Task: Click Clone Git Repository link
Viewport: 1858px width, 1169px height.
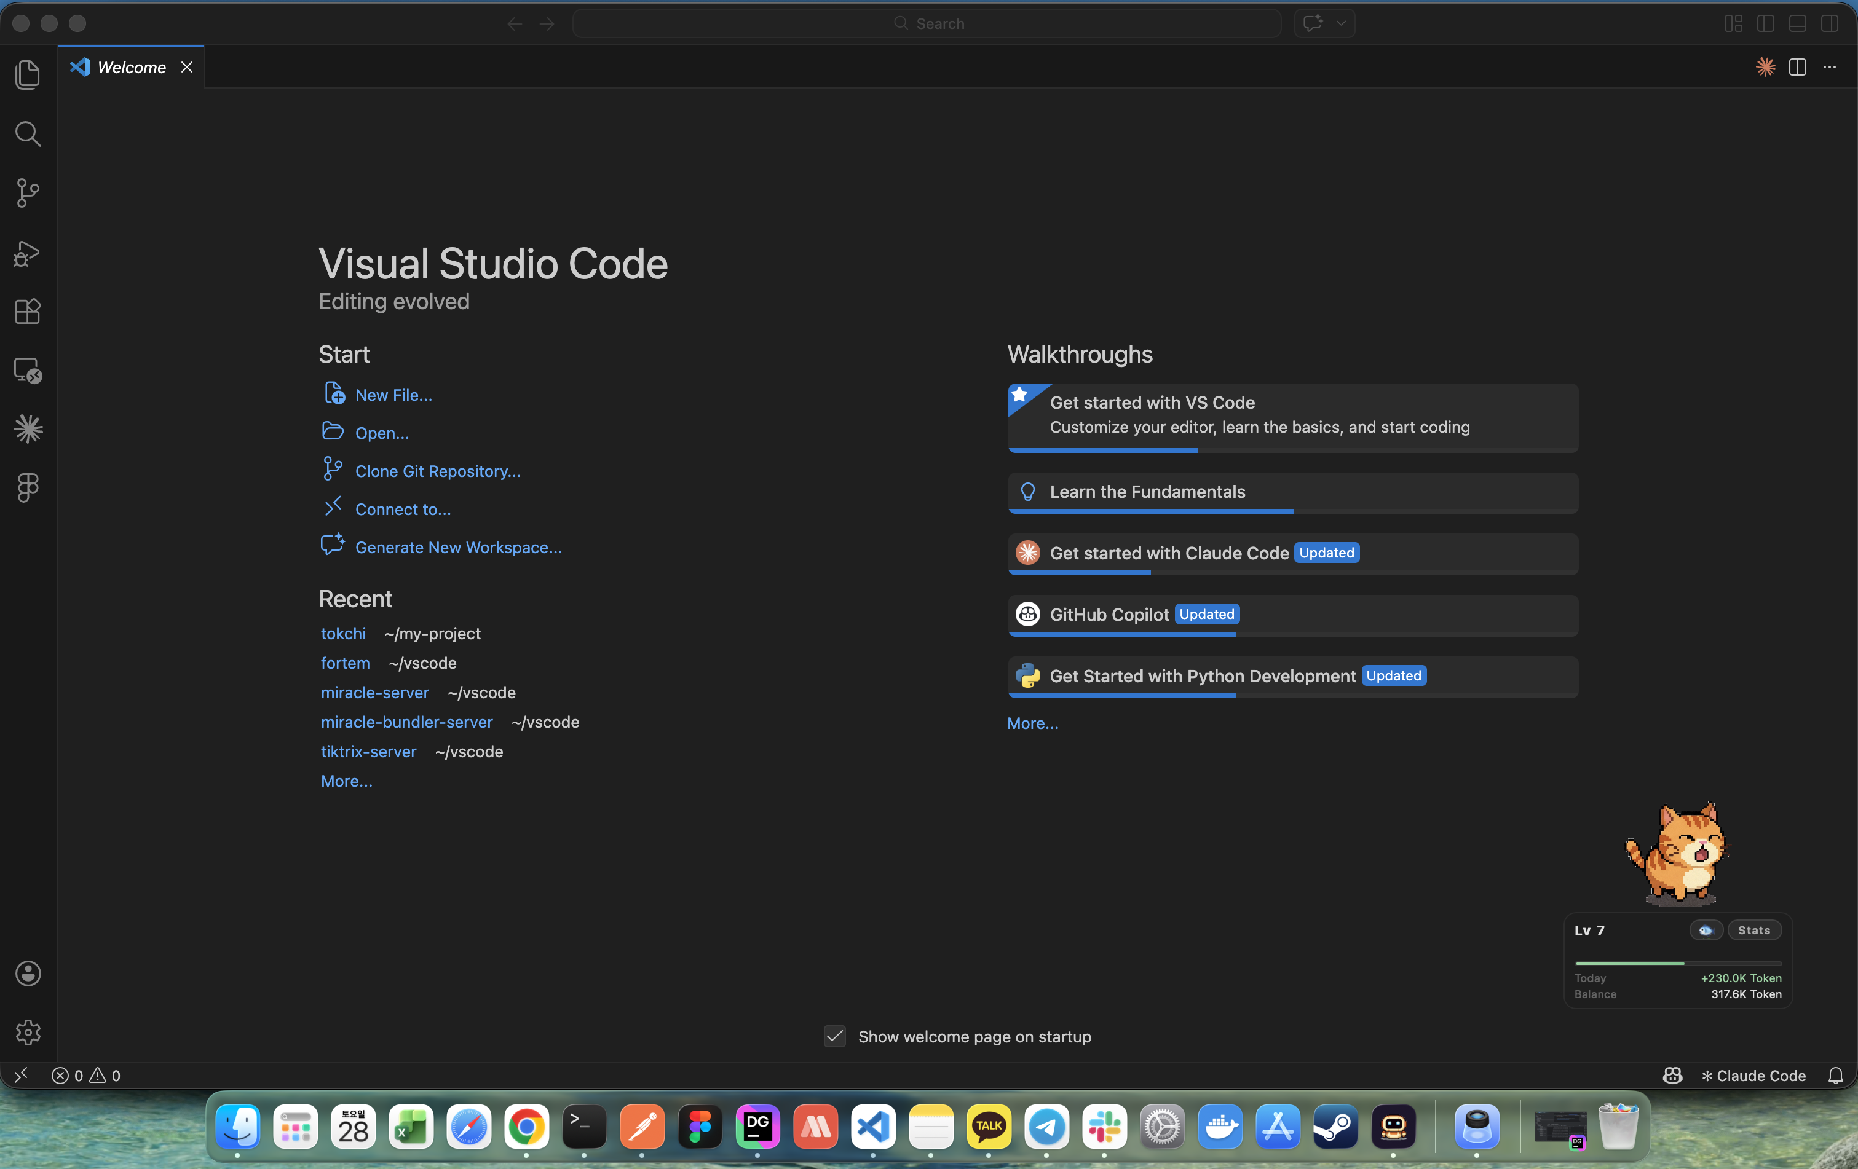Action: [438, 471]
